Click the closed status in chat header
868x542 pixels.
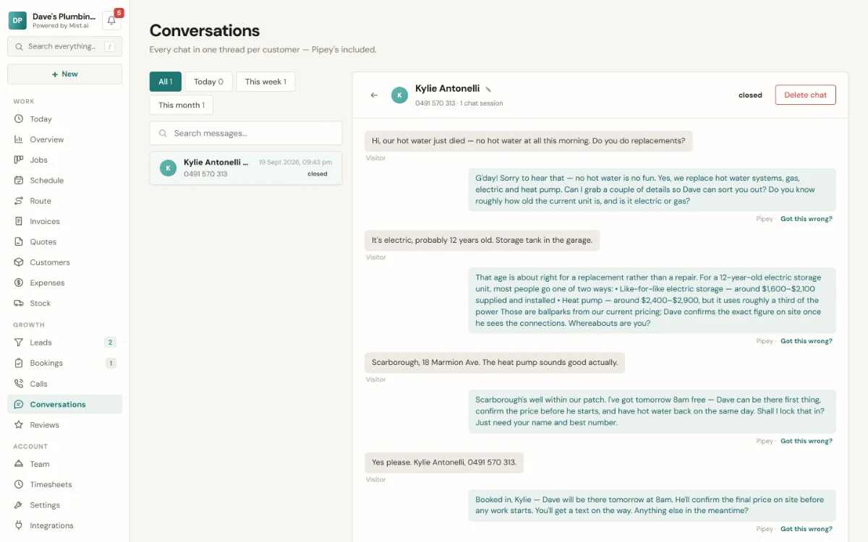(x=750, y=95)
